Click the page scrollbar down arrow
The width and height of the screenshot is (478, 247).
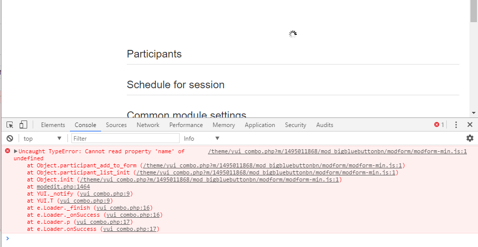[x=473, y=112]
